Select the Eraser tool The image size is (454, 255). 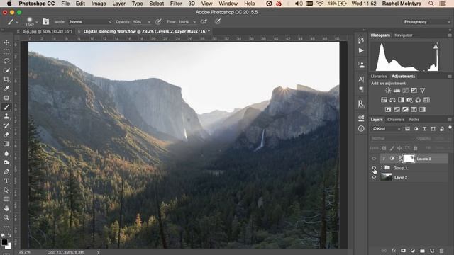coord(6,135)
